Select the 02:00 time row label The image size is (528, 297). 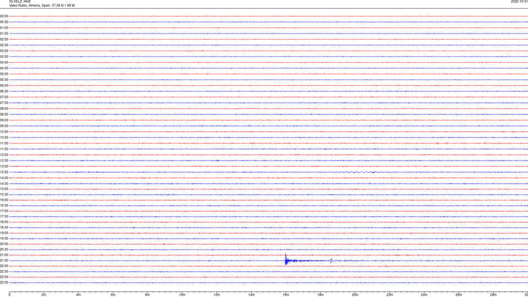coord(4,40)
